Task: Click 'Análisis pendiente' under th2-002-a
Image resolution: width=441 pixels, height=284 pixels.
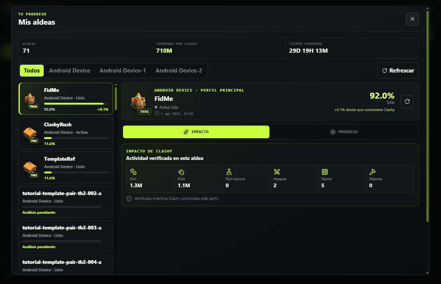Action: (39, 212)
